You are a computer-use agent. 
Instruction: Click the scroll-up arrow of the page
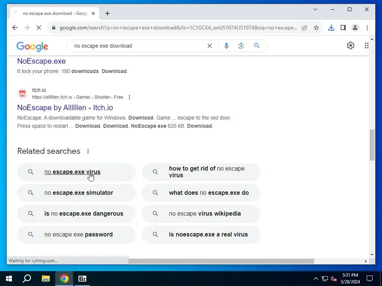[372, 39]
